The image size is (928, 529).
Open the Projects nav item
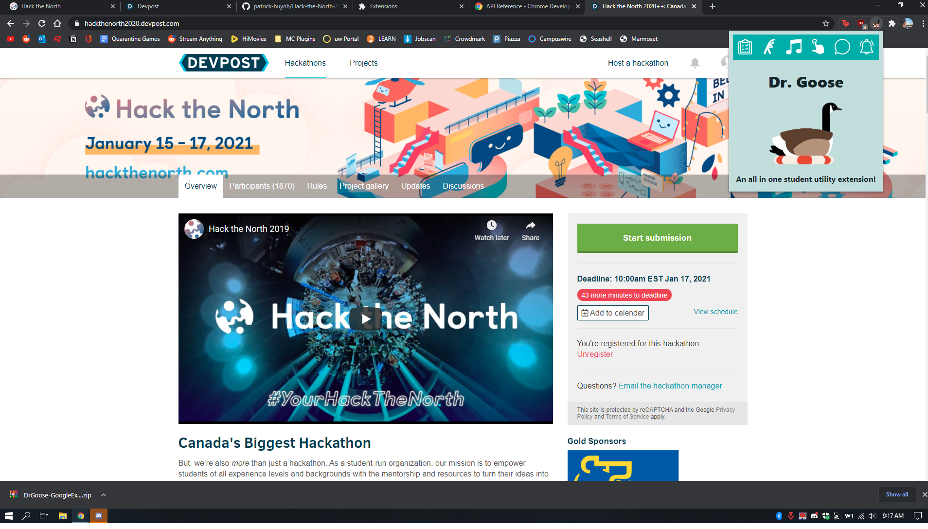[364, 63]
